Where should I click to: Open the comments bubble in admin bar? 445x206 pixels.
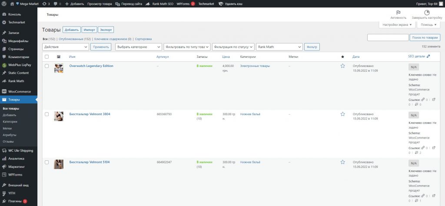tap(57, 4)
